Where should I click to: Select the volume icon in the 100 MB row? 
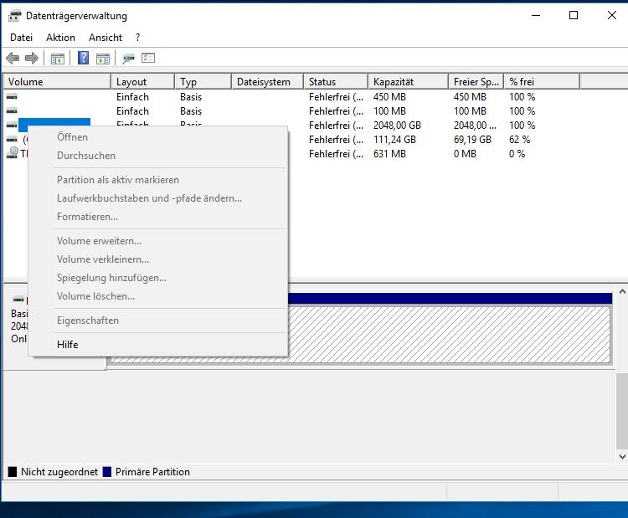tap(12, 111)
